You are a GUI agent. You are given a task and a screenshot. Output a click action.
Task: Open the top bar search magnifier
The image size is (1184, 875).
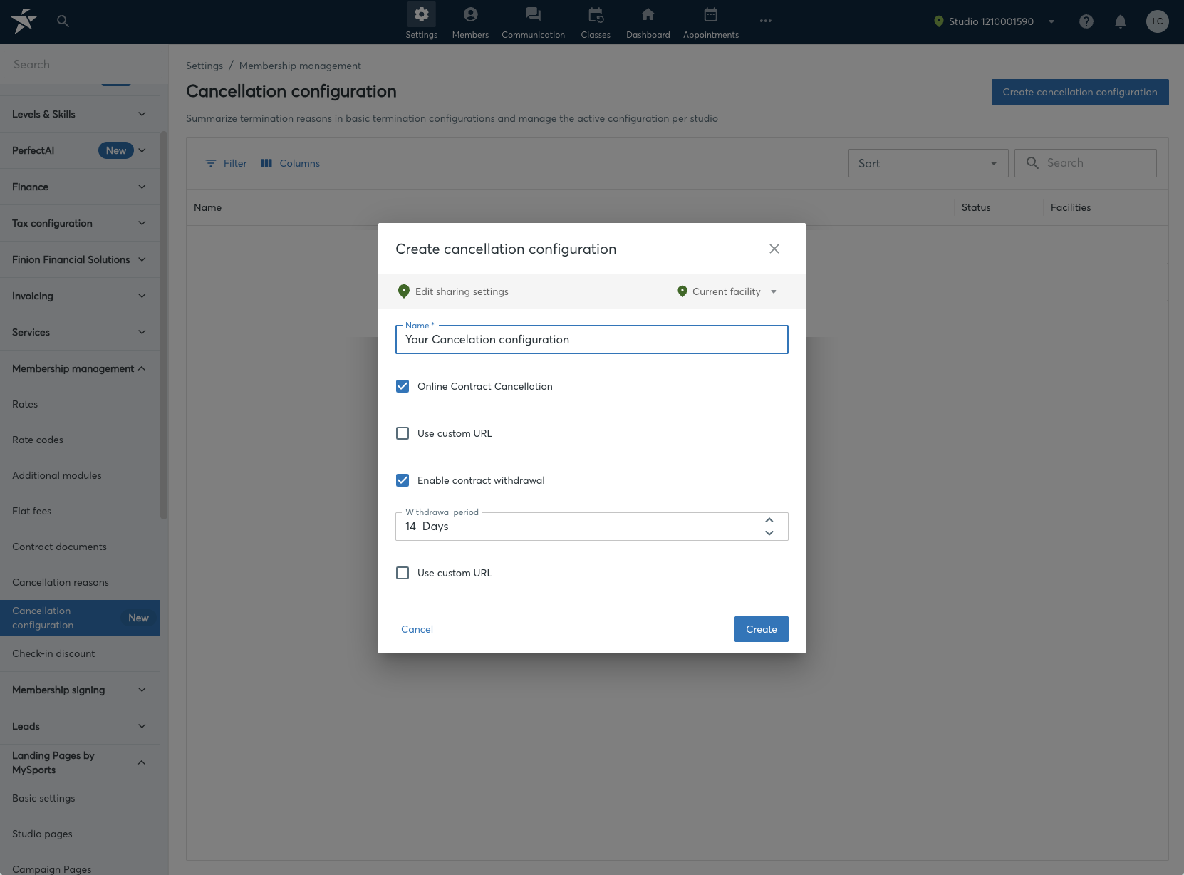pos(63,21)
